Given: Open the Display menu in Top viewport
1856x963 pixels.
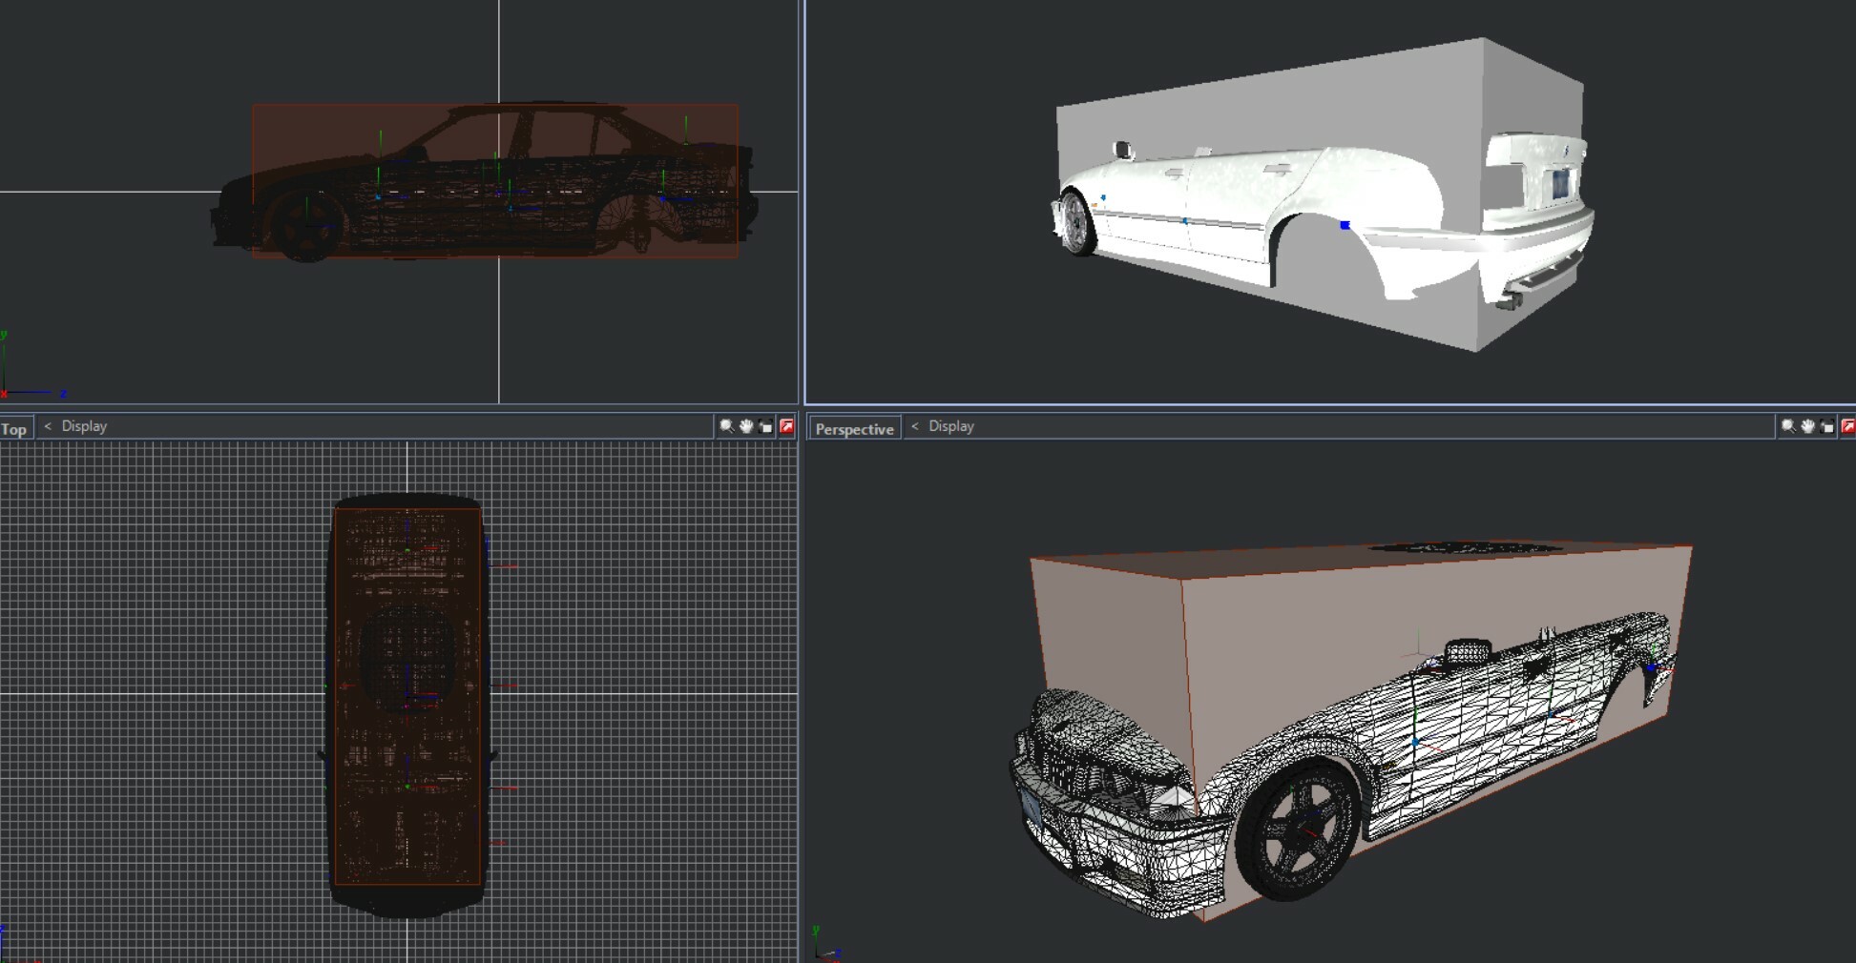Looking at the screenshot, I should tap(84, 426).
